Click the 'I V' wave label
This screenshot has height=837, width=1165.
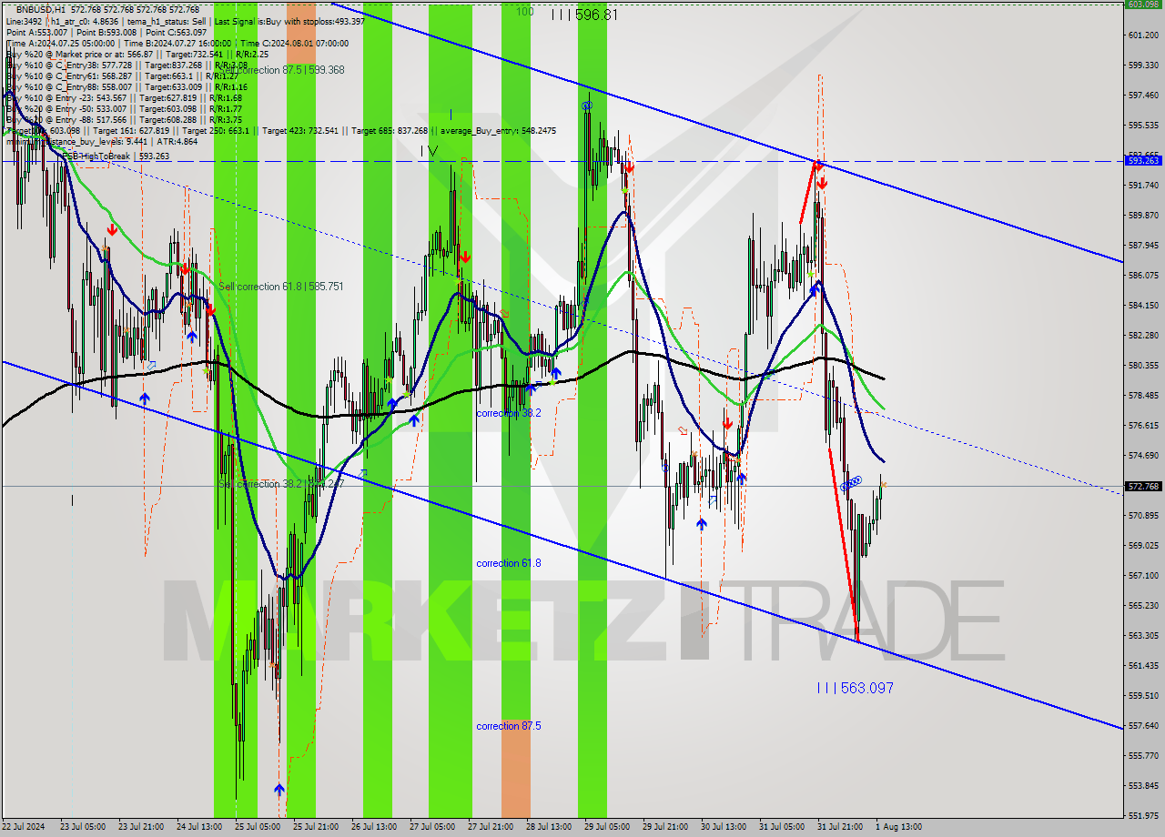click(429, 150)
